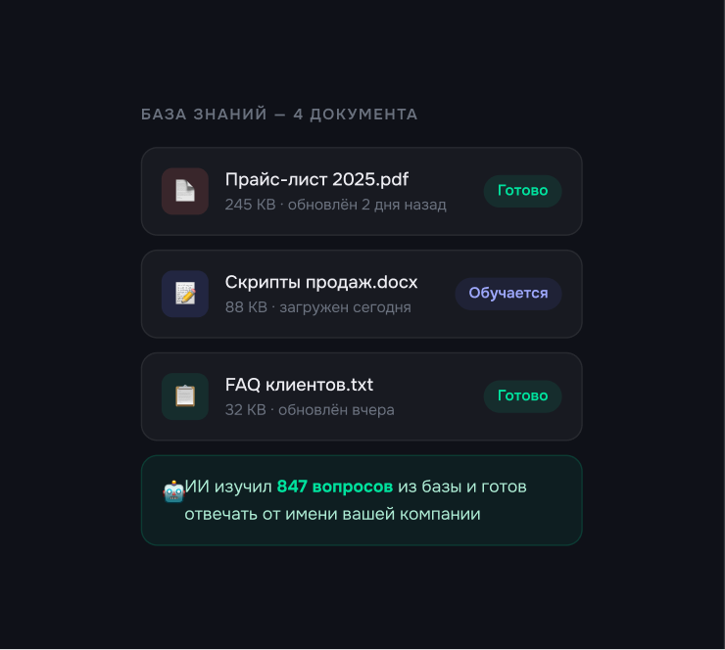Open the FAQ клиентов.txt document title
725x650 pixels.
tap(299, 385)
